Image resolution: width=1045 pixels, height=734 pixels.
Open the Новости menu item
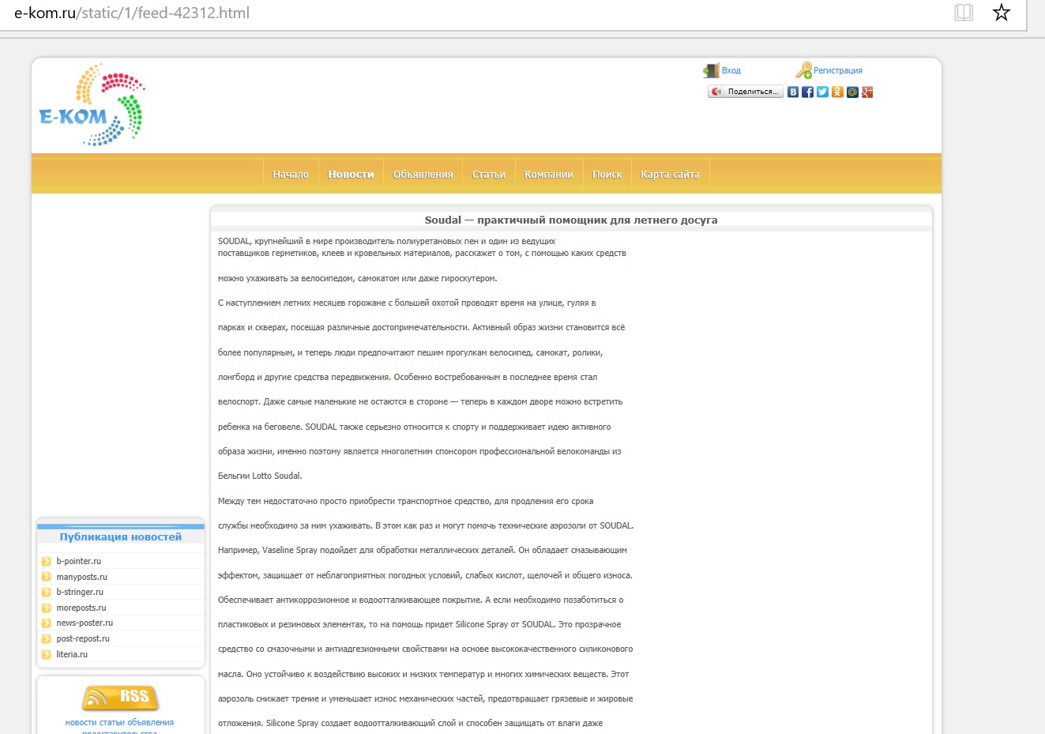351,175
